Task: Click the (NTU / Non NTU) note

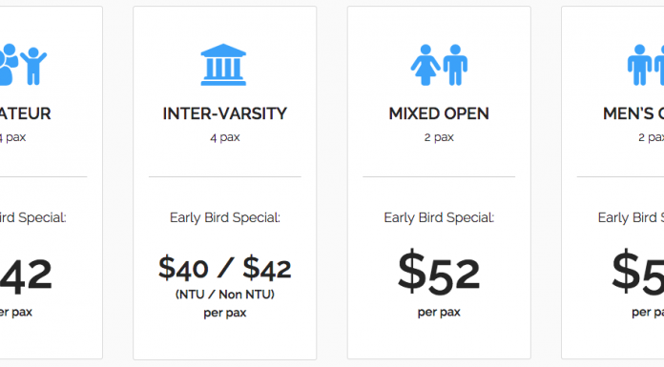Action: pyautogui.click(x=225, y=295)
